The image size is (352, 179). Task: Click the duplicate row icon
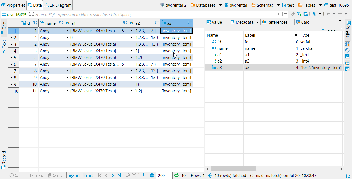(85, 175)
